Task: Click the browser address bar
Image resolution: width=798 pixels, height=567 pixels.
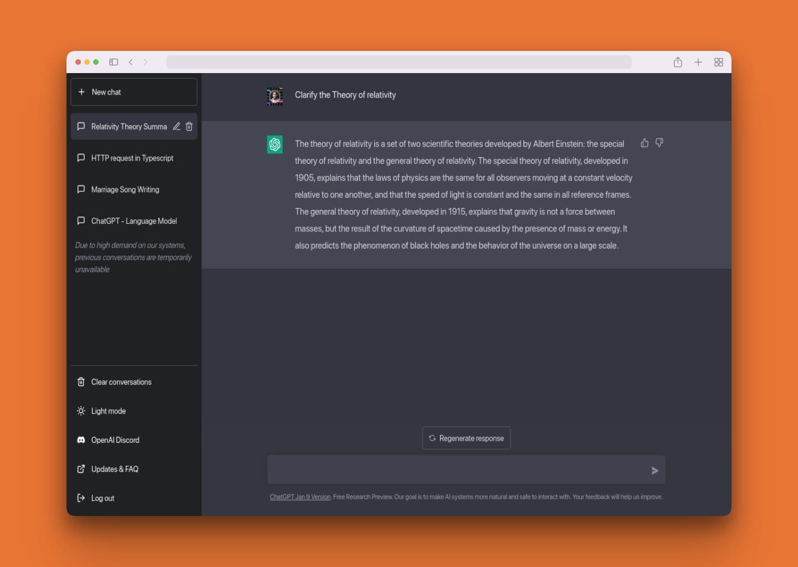Action: coord(398,62)
